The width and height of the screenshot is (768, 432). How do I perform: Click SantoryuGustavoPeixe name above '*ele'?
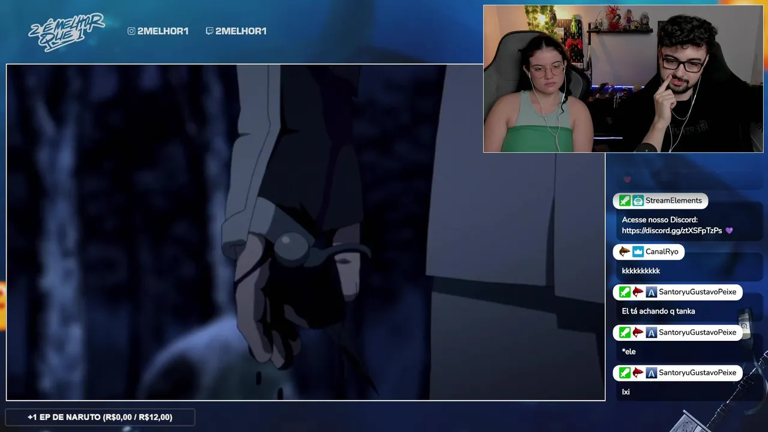(x=697, y=332)
